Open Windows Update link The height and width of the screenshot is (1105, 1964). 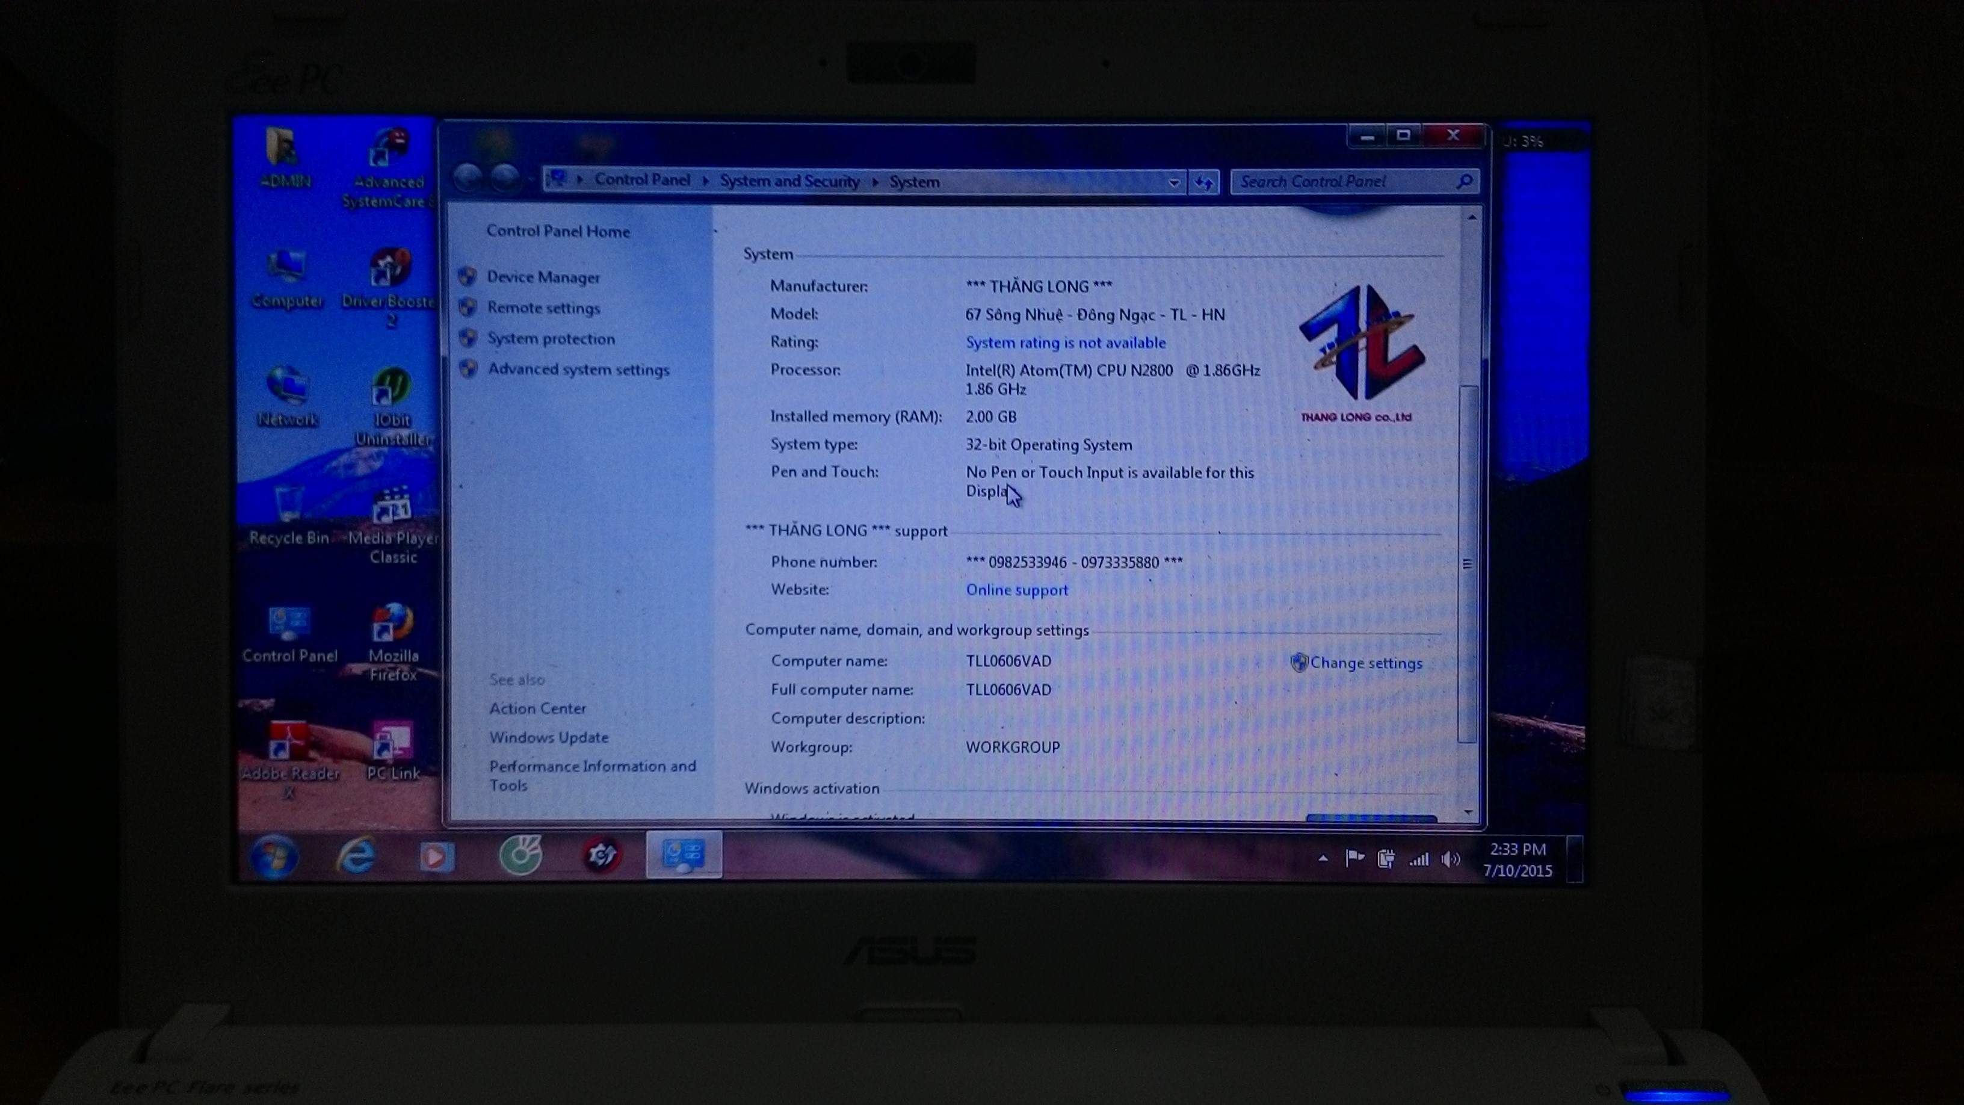549,737
